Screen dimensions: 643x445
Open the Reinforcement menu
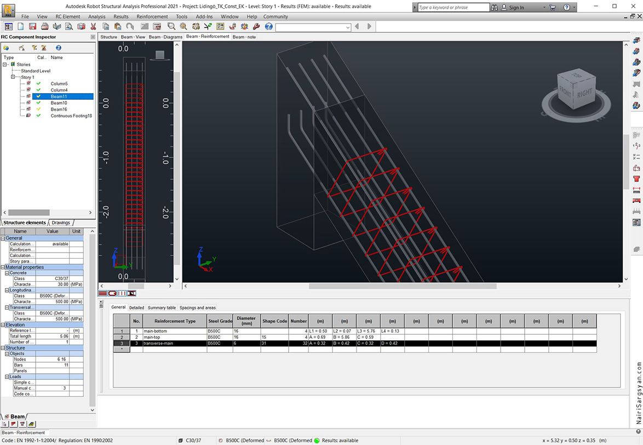(x=152, y=16)
